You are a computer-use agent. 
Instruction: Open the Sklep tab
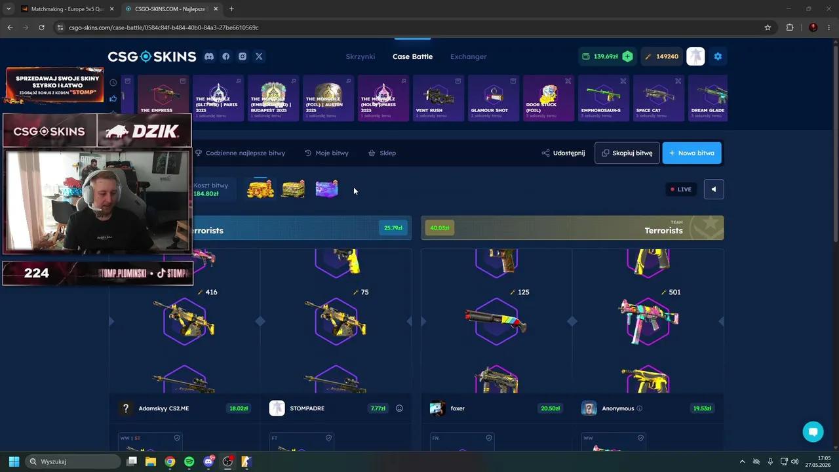tap(382, 153)
